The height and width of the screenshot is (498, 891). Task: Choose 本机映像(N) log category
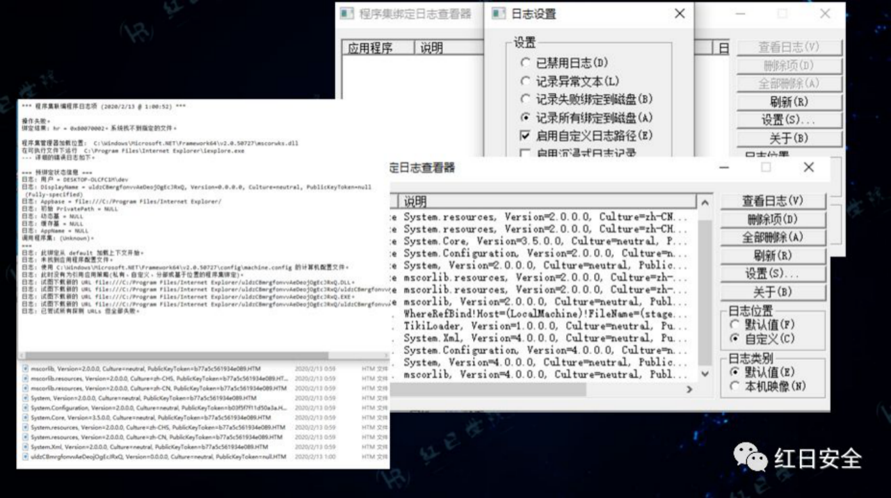click(735, 386)
